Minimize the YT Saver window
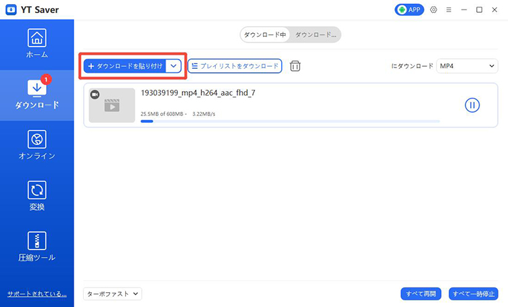Image resolution: width=508 pixels, height=307 pixels. (x=464, y=9)
